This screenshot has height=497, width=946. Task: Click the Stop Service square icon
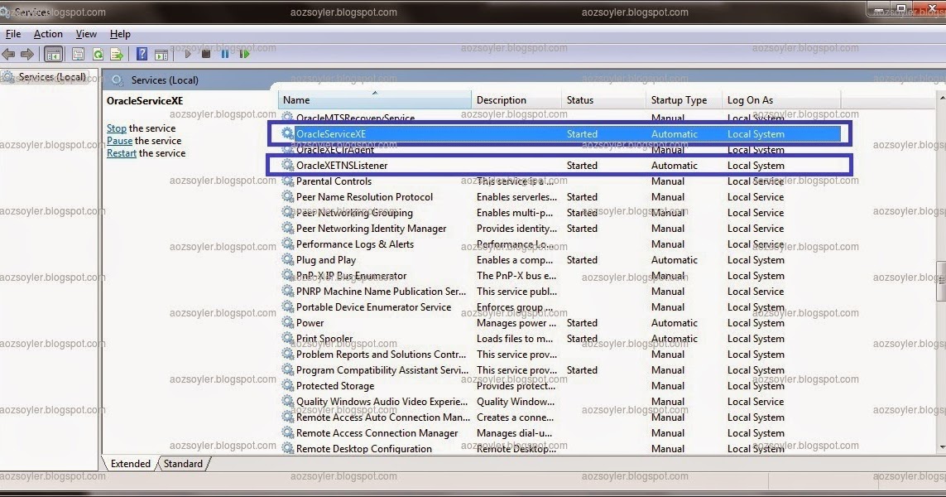tap(206, 55)
